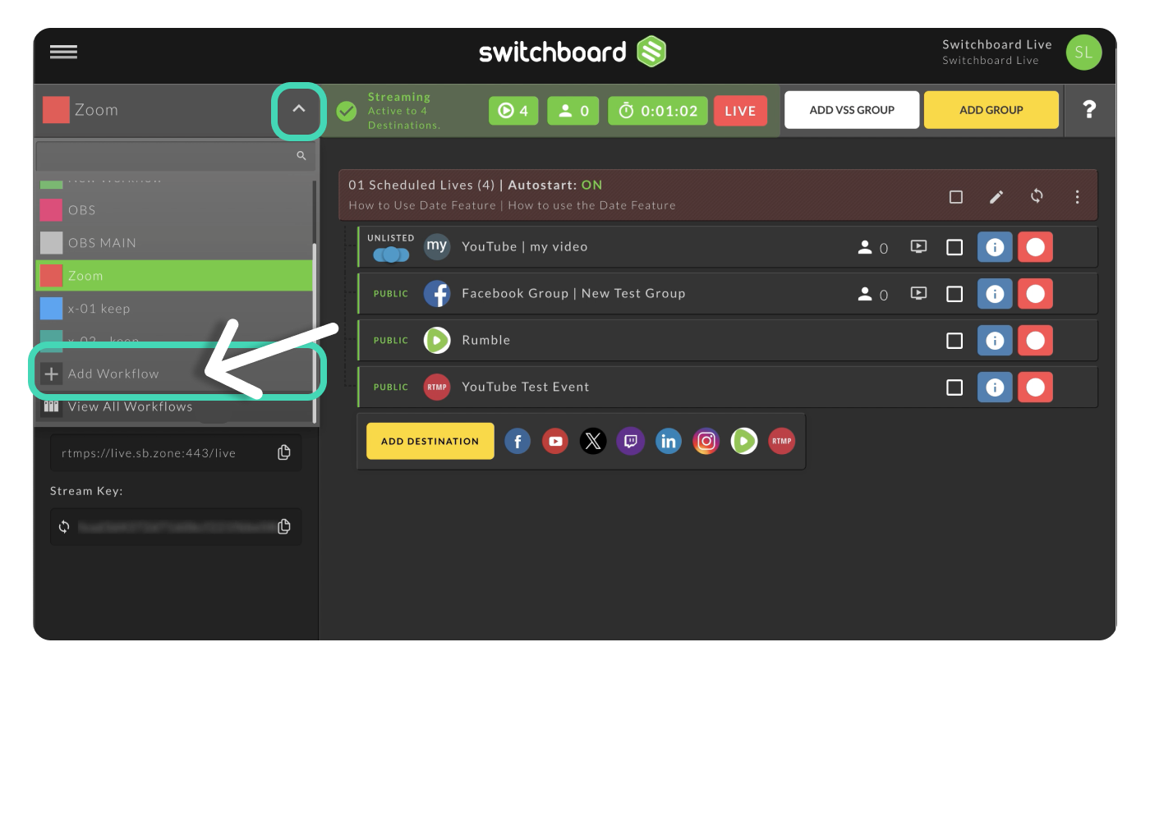Focus the workflow search field
Screen dimensions: 1150x821
175,155
